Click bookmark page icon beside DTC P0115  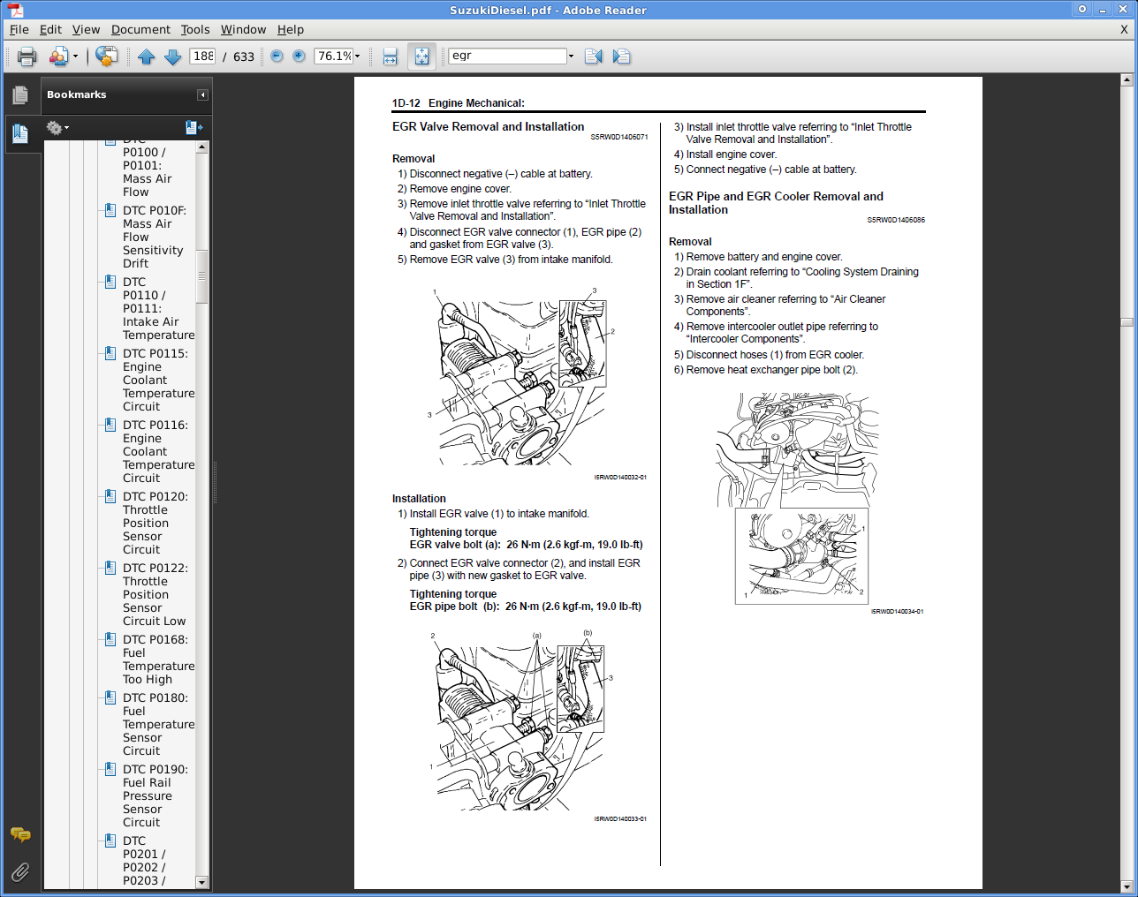[110, 353]
